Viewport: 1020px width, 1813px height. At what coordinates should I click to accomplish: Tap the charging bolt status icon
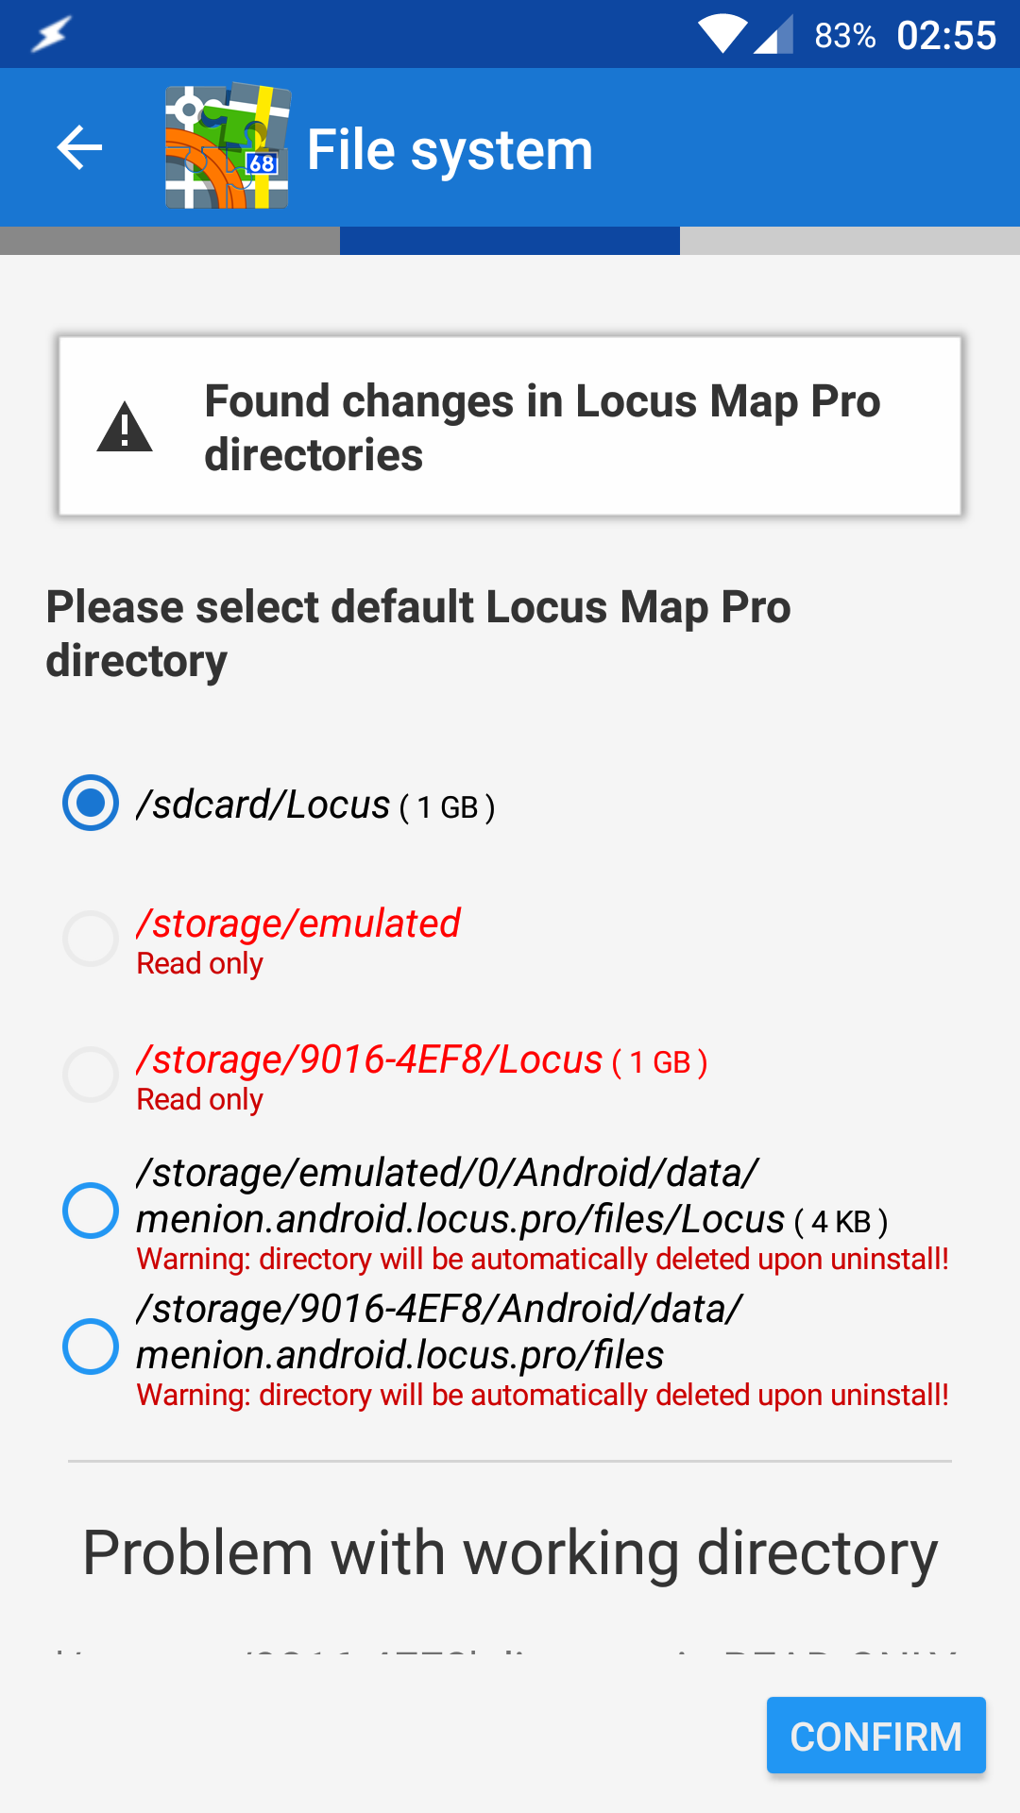[x=50, y=35]
